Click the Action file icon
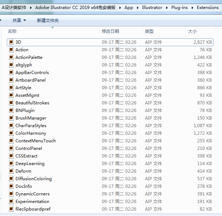 tap(11, 49)
